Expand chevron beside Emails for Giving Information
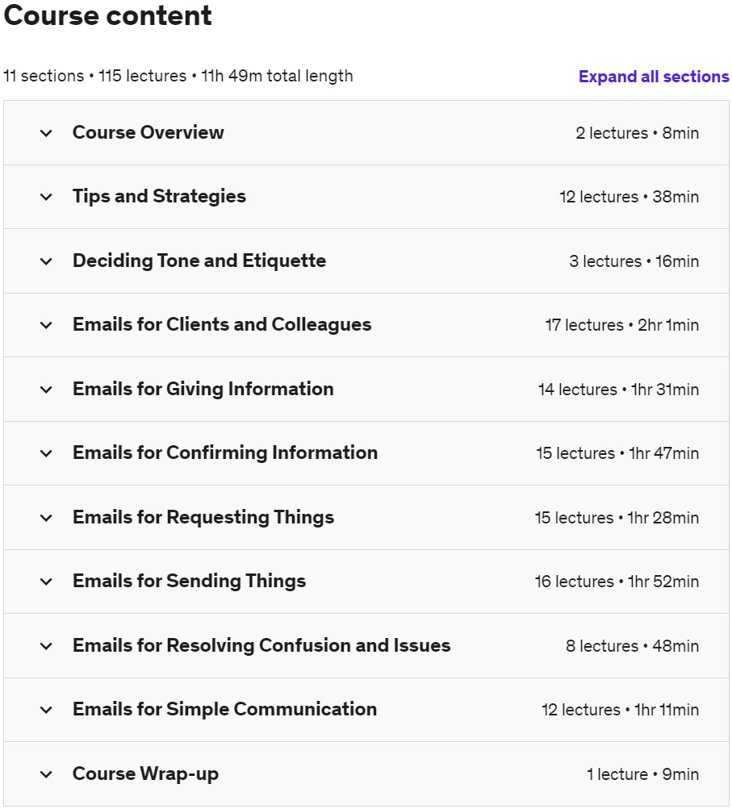 coord(46,390)
